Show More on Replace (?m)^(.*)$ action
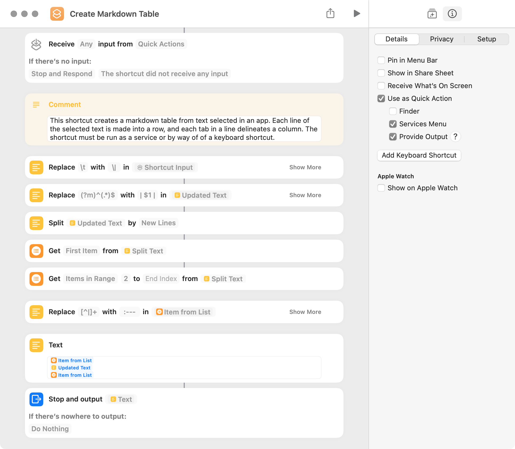The width and height of the screenshot is (515, 449). (305, 195)
